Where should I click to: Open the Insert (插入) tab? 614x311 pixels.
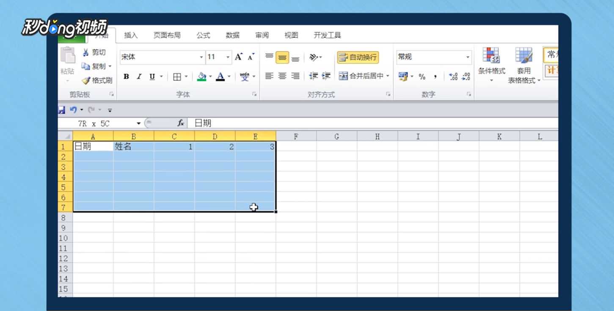[131, 35]
